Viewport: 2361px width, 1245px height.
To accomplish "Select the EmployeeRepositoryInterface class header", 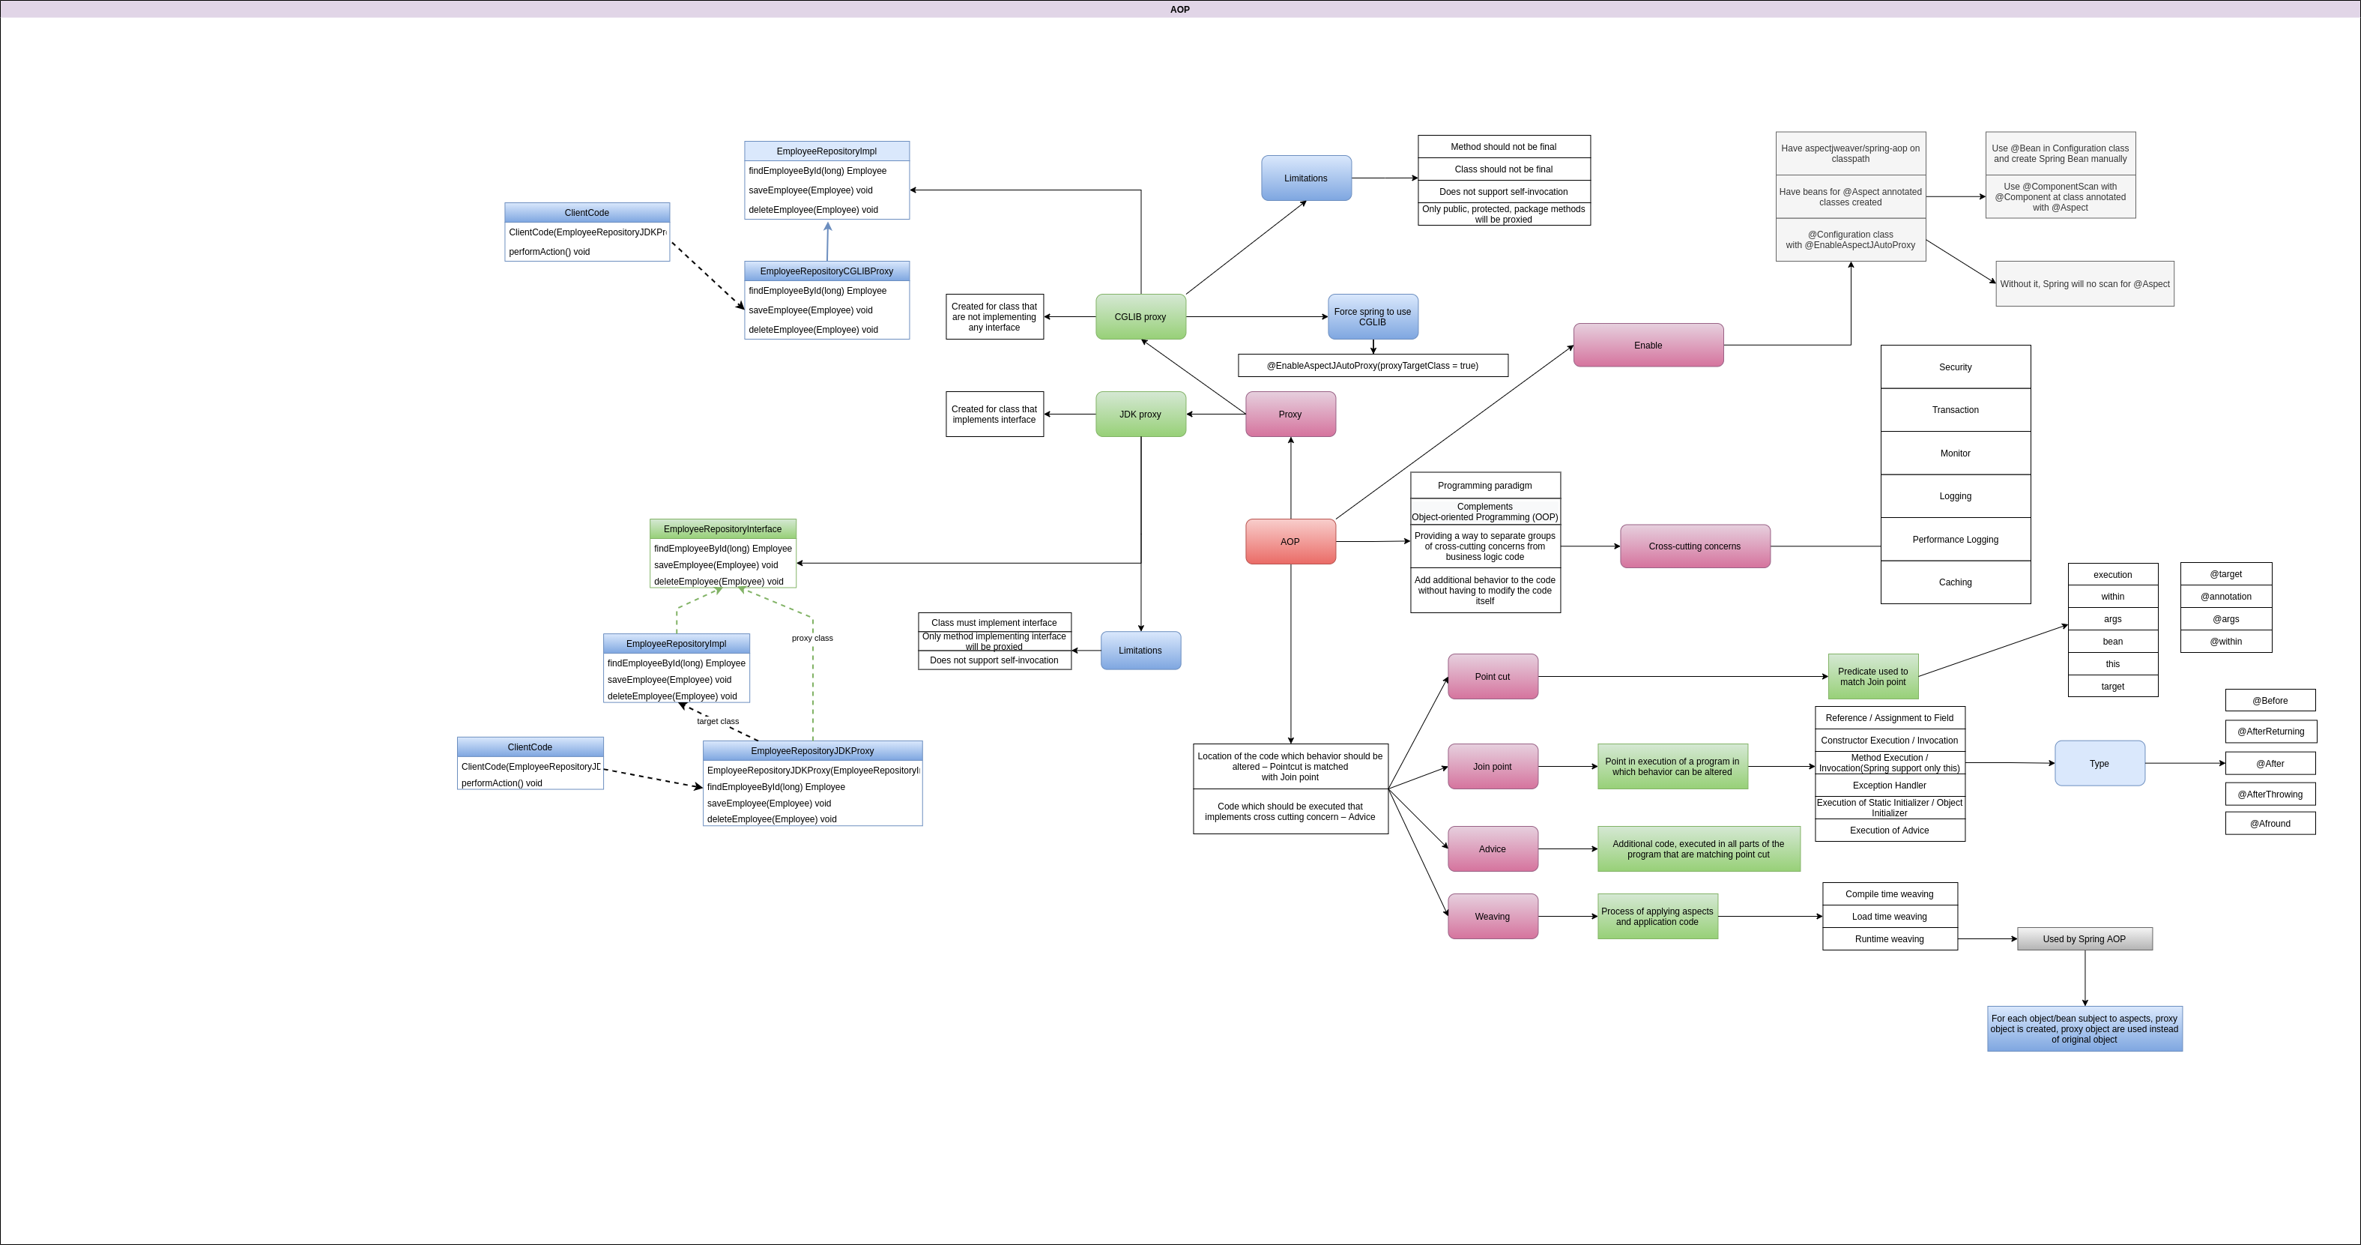I will point(722,529).
